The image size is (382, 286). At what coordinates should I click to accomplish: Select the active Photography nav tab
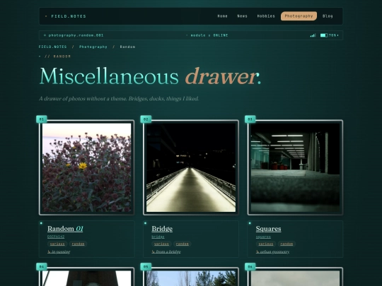(299, 16)
